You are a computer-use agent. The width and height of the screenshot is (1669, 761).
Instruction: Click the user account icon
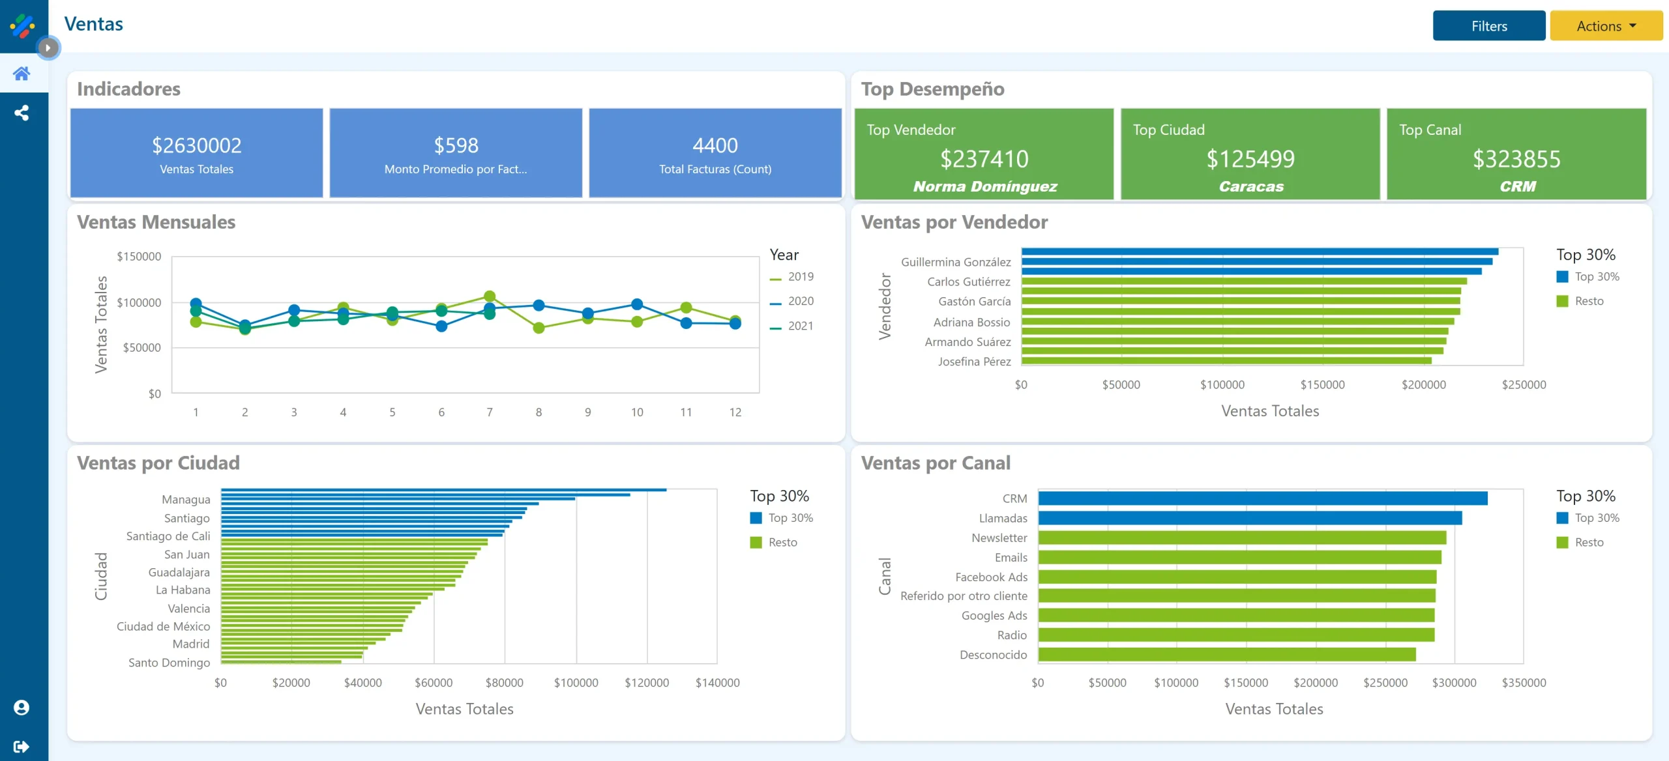22,708
